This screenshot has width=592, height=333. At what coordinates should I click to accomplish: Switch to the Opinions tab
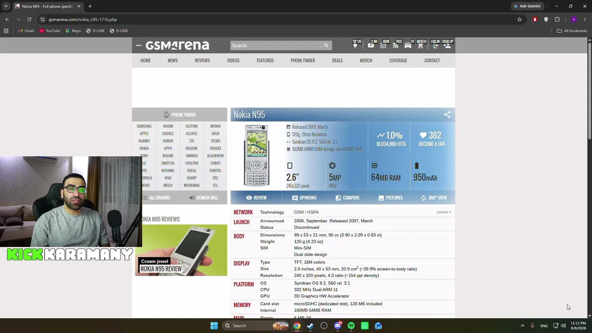pos(304,198)
